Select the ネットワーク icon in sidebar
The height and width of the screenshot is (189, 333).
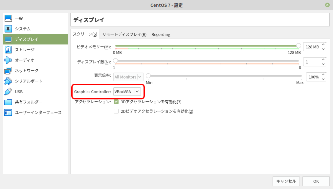coord(9,71)
